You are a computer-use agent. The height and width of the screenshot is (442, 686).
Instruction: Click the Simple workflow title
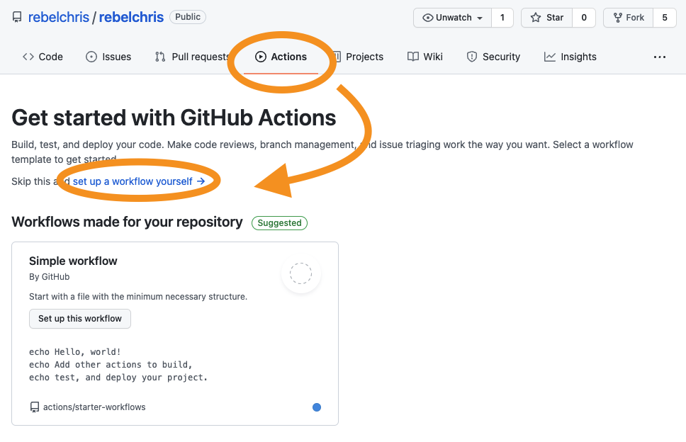[73, 261]
